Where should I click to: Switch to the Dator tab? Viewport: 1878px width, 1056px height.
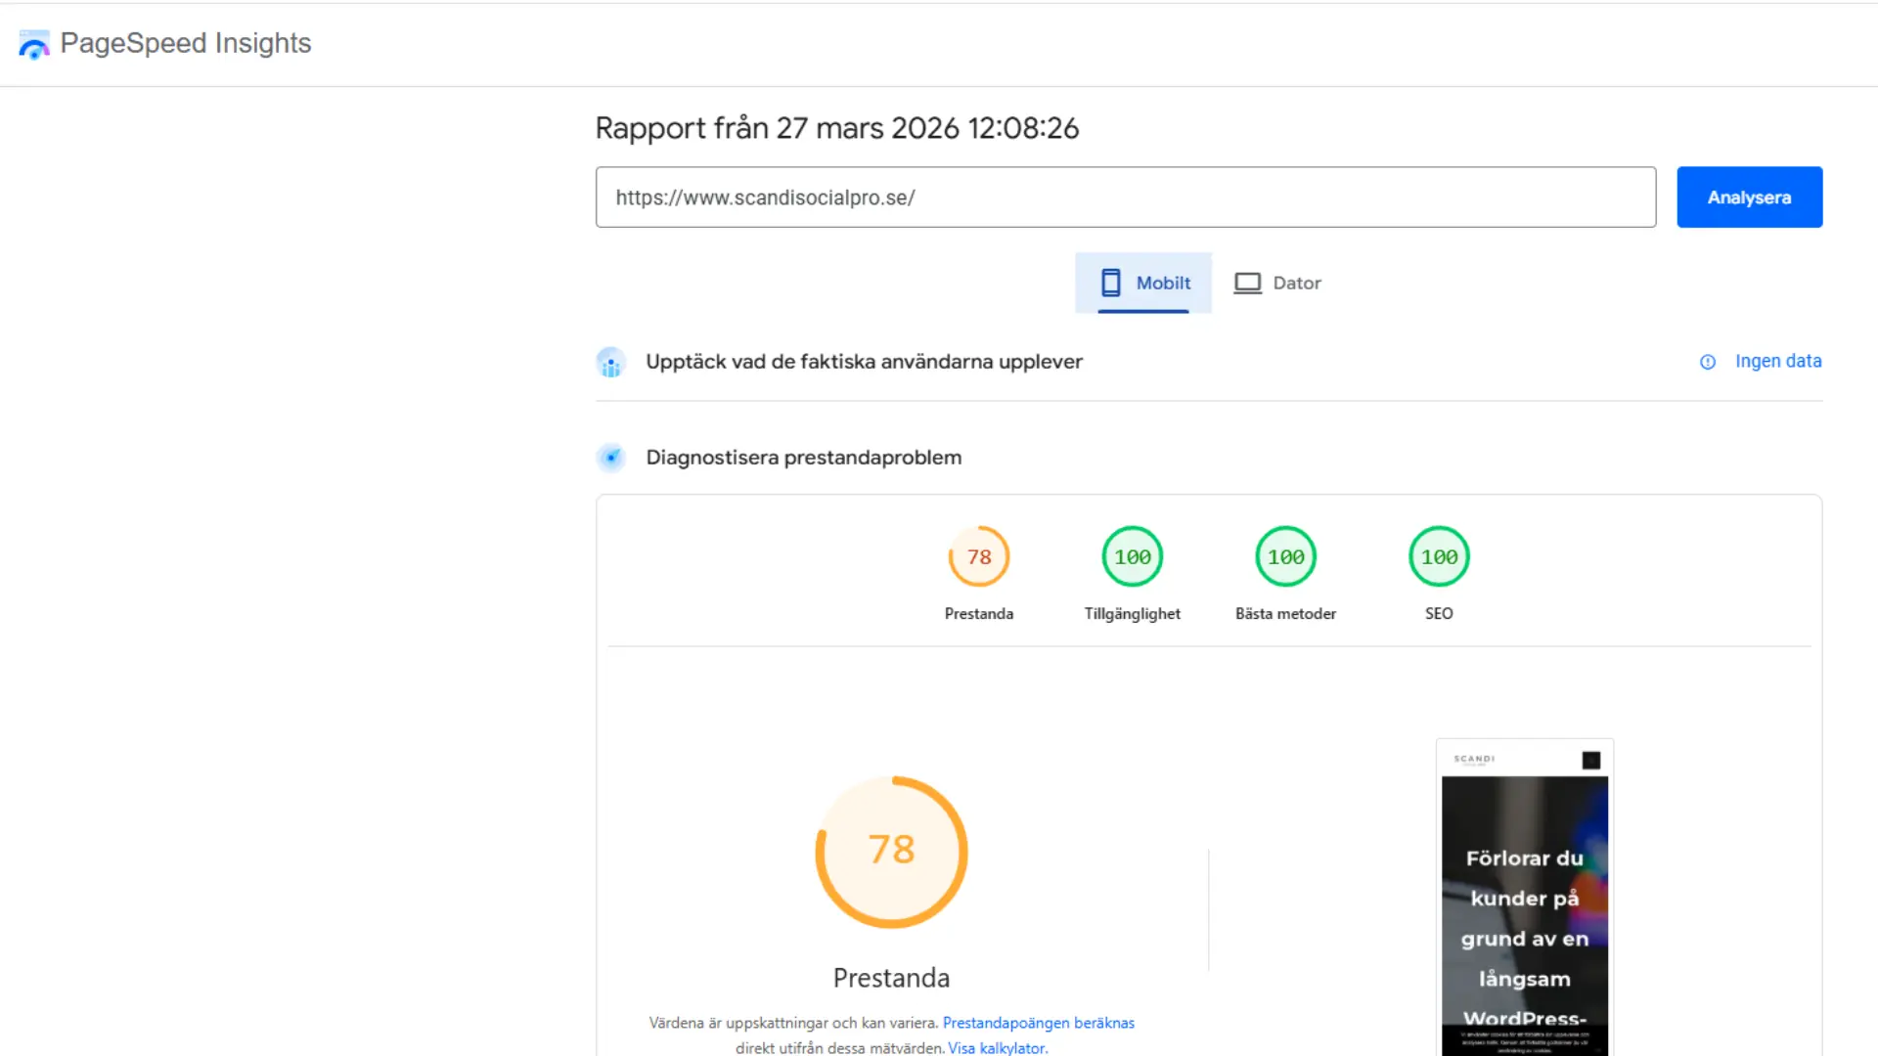click(1277, 283)
